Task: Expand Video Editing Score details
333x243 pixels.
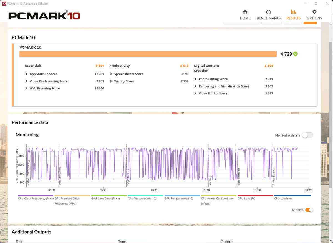Action: pyautogui.click(x=195, y=93)
